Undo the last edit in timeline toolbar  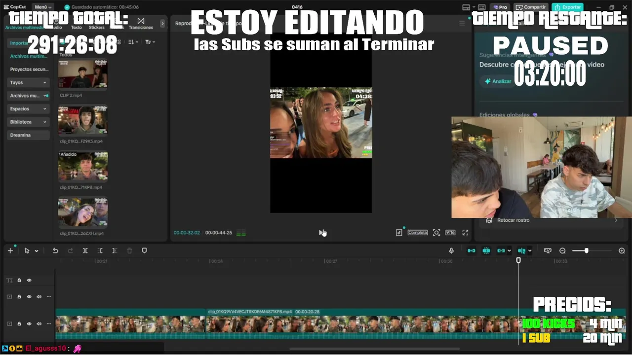[x=55, y=250]
